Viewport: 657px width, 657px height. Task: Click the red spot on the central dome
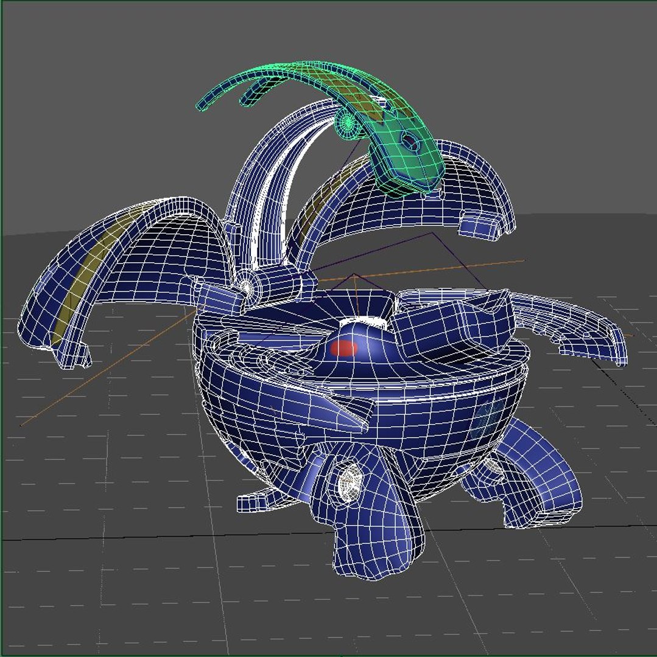[344, 348]
